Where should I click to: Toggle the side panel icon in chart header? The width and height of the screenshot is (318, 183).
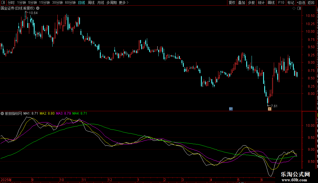299,8
